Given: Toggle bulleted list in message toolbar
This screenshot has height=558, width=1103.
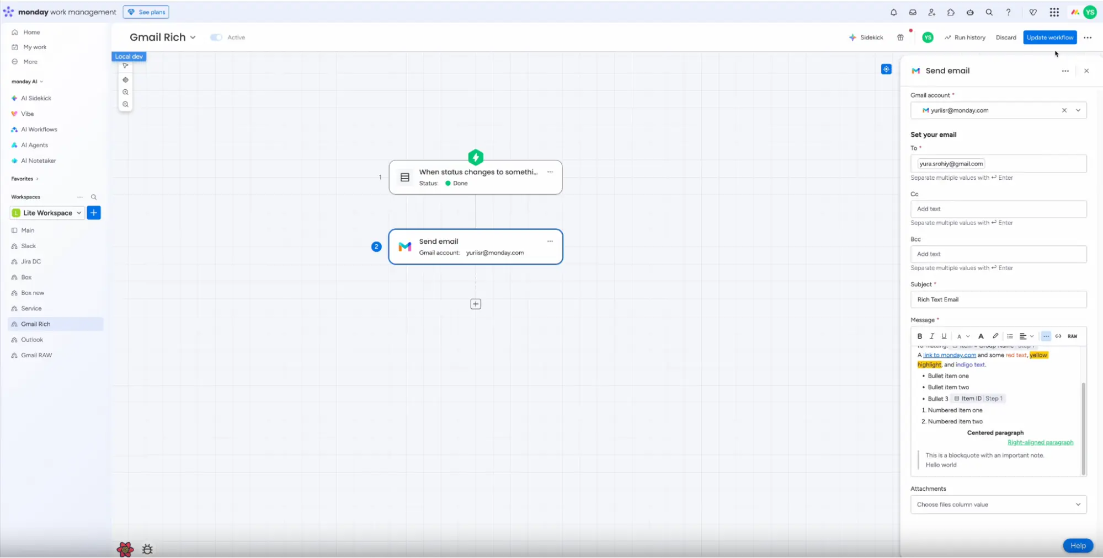Looking at the screenshot, I should pos(1010,336).
